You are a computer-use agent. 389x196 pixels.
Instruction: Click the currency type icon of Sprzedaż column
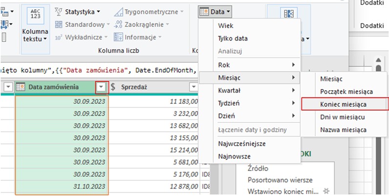(113, 87)
